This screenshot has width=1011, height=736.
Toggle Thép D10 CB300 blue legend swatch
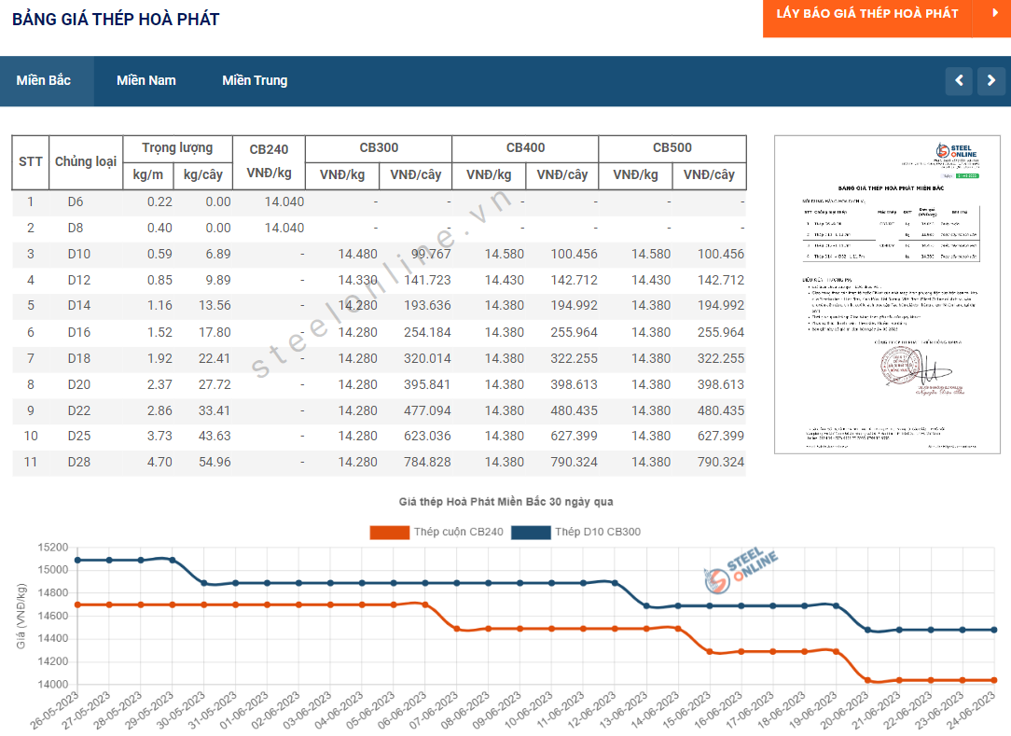[x=531, y=532]
